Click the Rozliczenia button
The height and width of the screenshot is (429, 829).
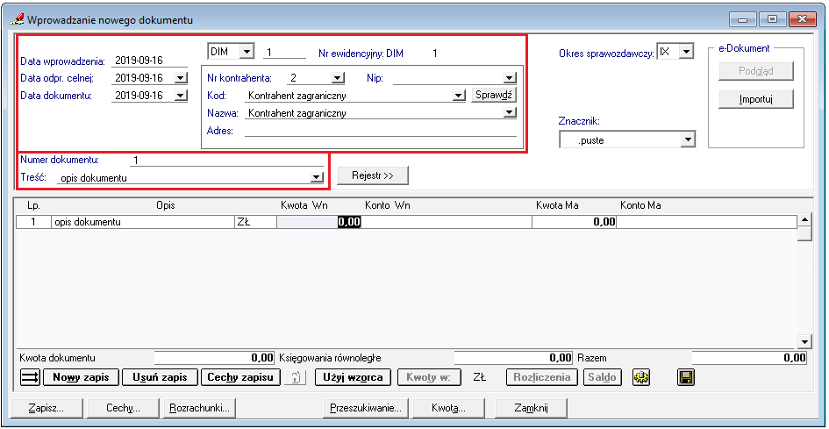[x=542, y=378]
